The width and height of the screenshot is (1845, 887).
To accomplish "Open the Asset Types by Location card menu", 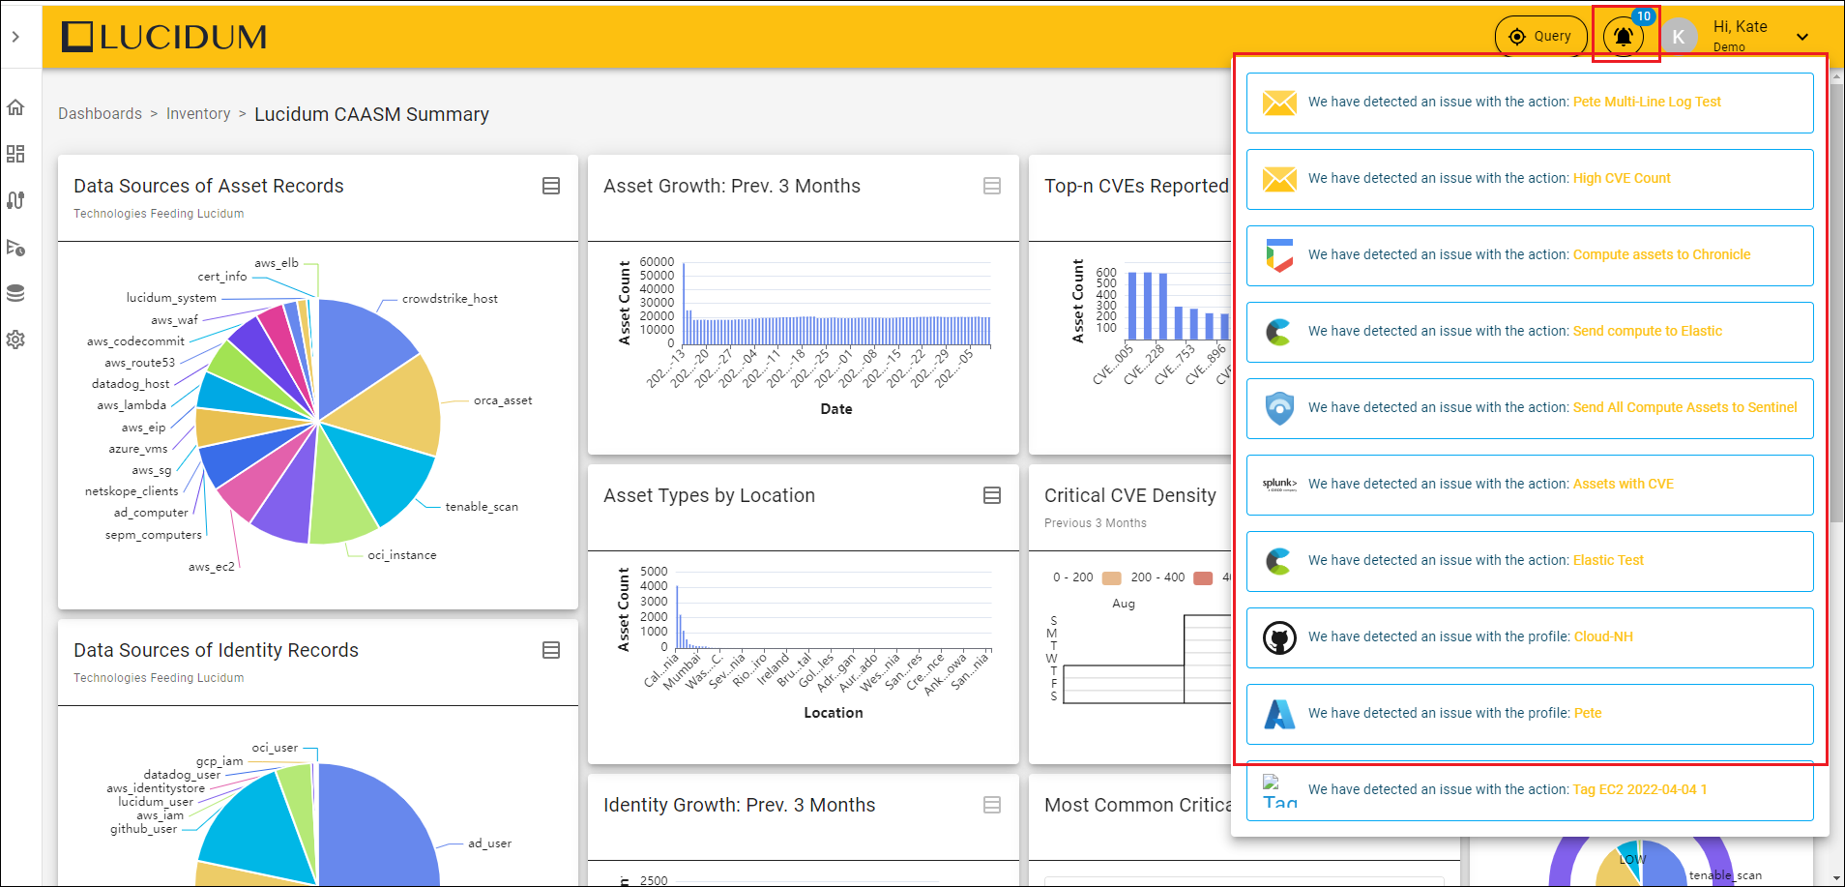I will tap(992, 495).
